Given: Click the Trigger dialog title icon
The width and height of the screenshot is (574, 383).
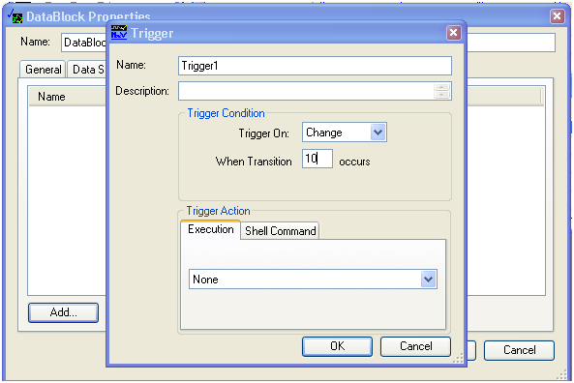Looking at the screenshot, I should point(119,32).
